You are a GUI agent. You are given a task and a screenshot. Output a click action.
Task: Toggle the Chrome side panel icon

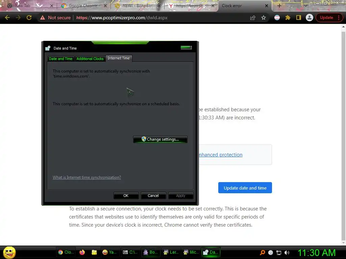point(299,18)
